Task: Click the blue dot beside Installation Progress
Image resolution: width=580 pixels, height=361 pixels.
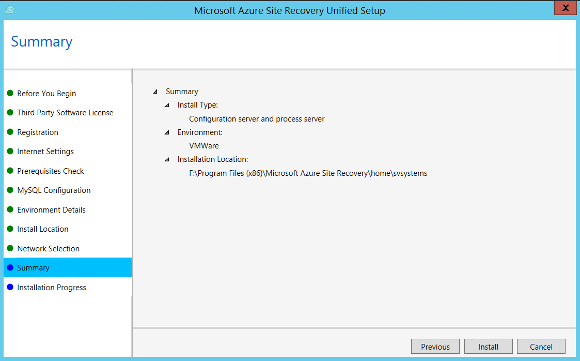Action: tap(11, 288)
